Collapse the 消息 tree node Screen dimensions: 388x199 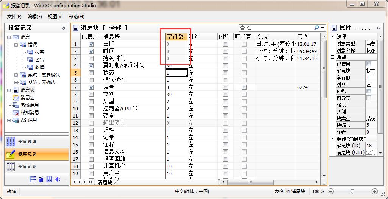point(9,37)
